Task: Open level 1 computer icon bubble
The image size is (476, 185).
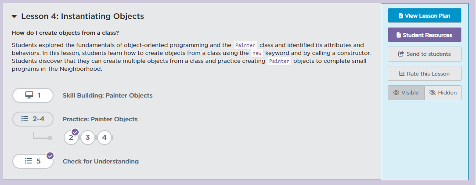Action: pyautogui.click(x=33, y=95)
